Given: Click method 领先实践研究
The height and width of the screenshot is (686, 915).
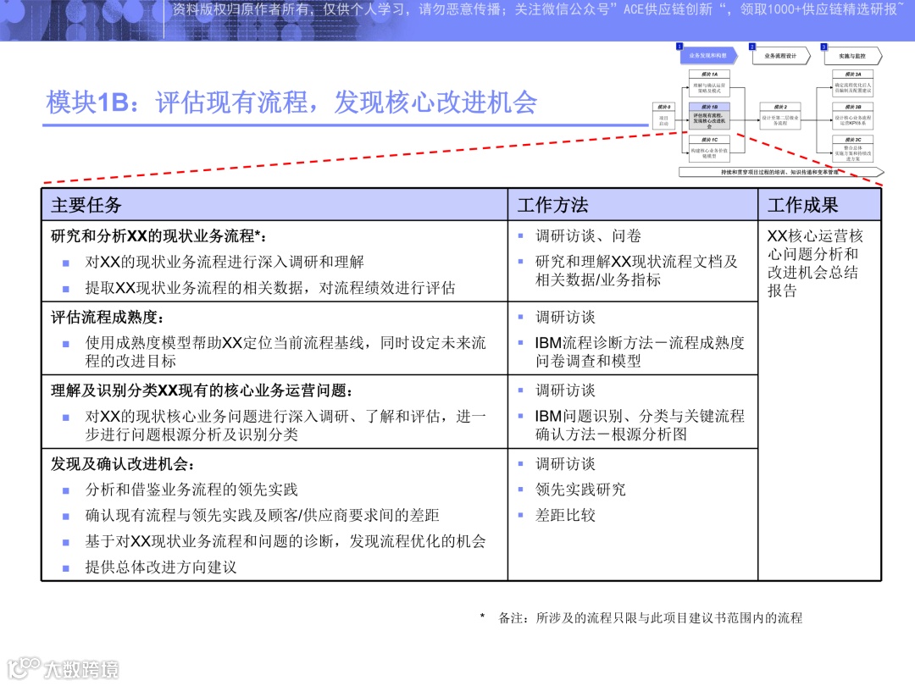Looking at the screenshot, I should point(580,490).
